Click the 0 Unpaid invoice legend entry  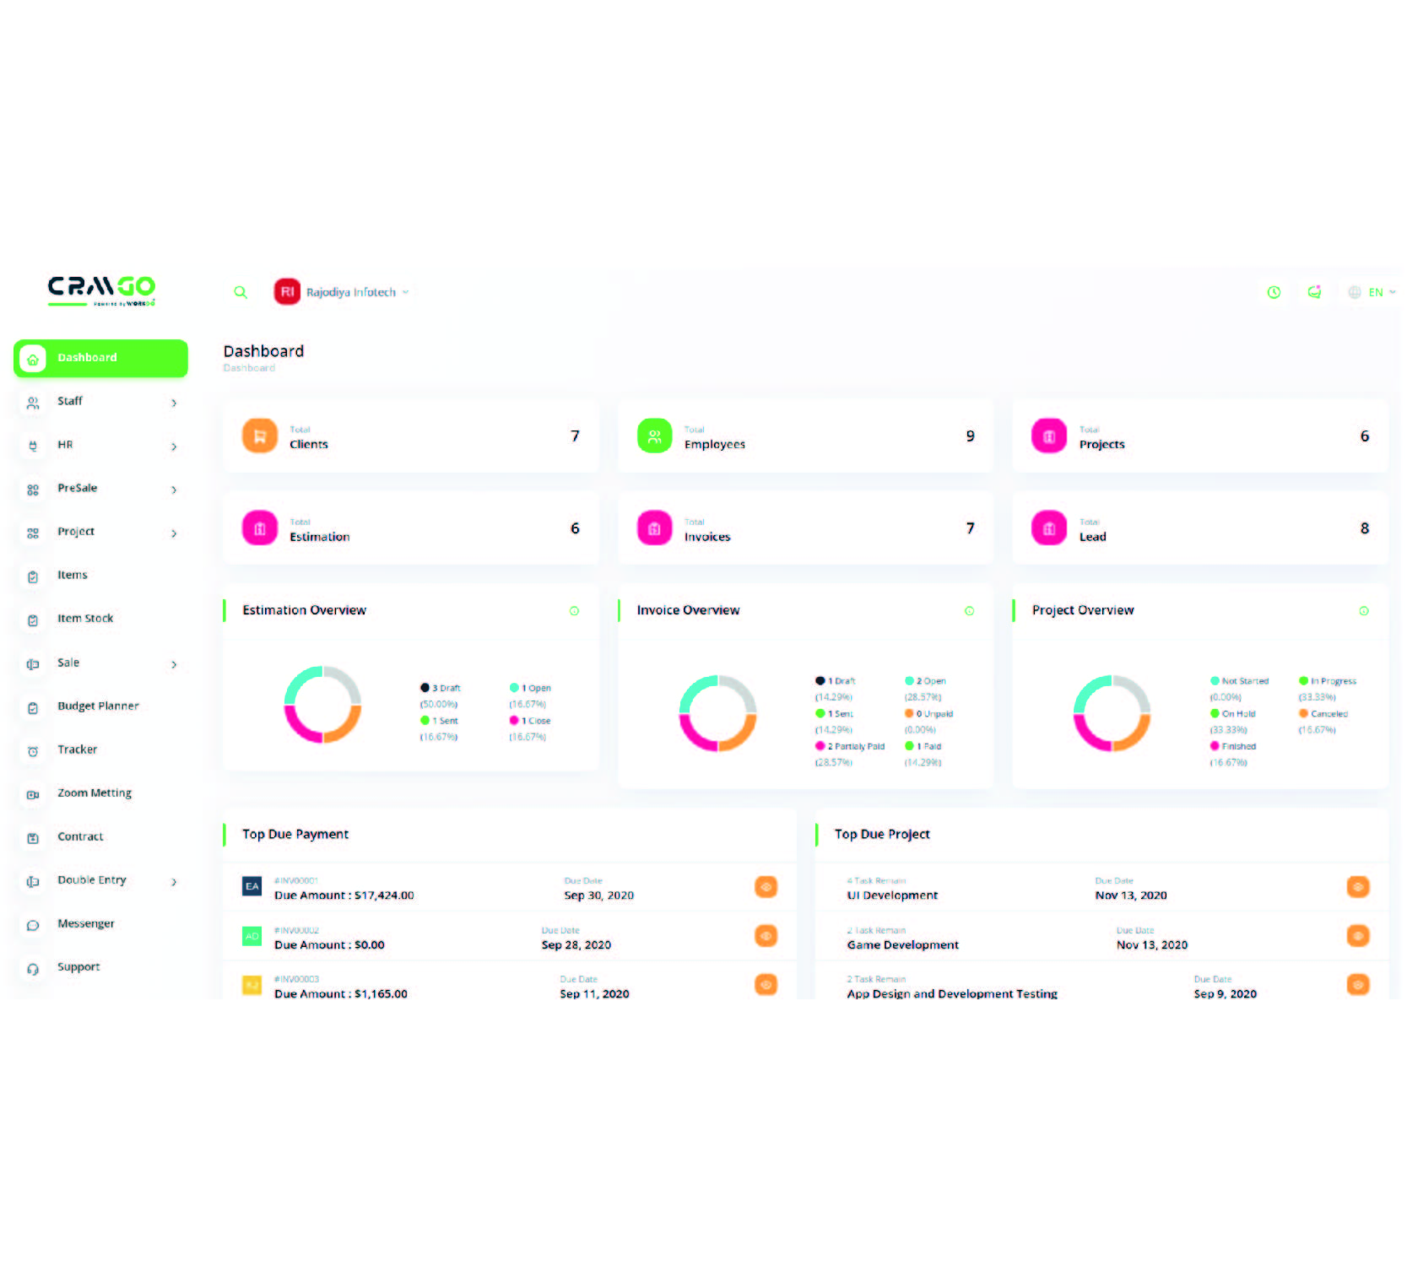tap(928, 714)
